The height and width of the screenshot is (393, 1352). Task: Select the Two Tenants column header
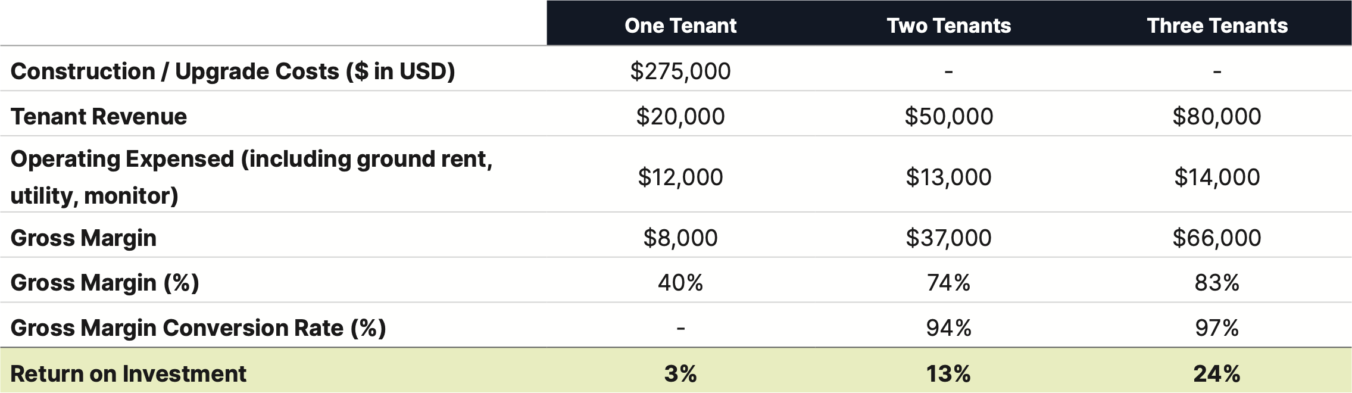pos(948,26)
